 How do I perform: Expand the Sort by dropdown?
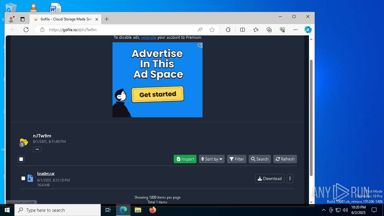tap(212, 159)
